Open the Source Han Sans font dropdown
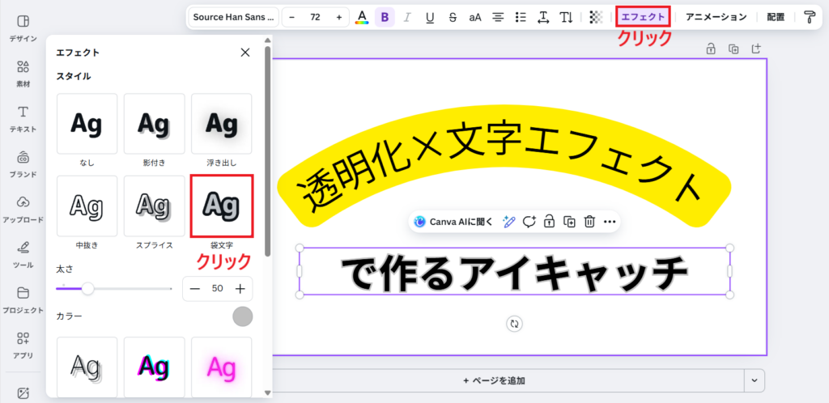829x403 pixels. (234, 16)
